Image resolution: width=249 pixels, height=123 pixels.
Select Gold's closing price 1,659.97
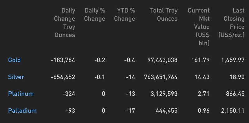(x=233, y=60)
